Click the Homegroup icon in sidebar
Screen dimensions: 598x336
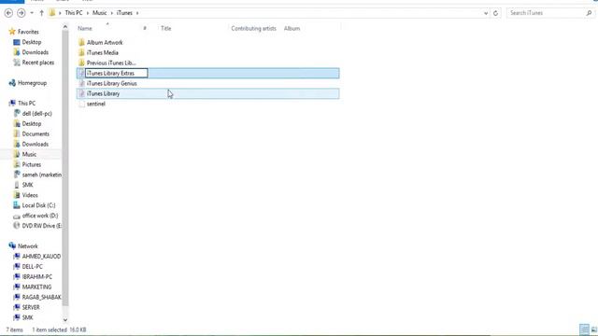point(12,83)
